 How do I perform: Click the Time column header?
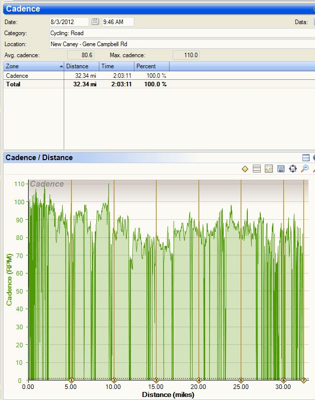(x=115, y=66)
